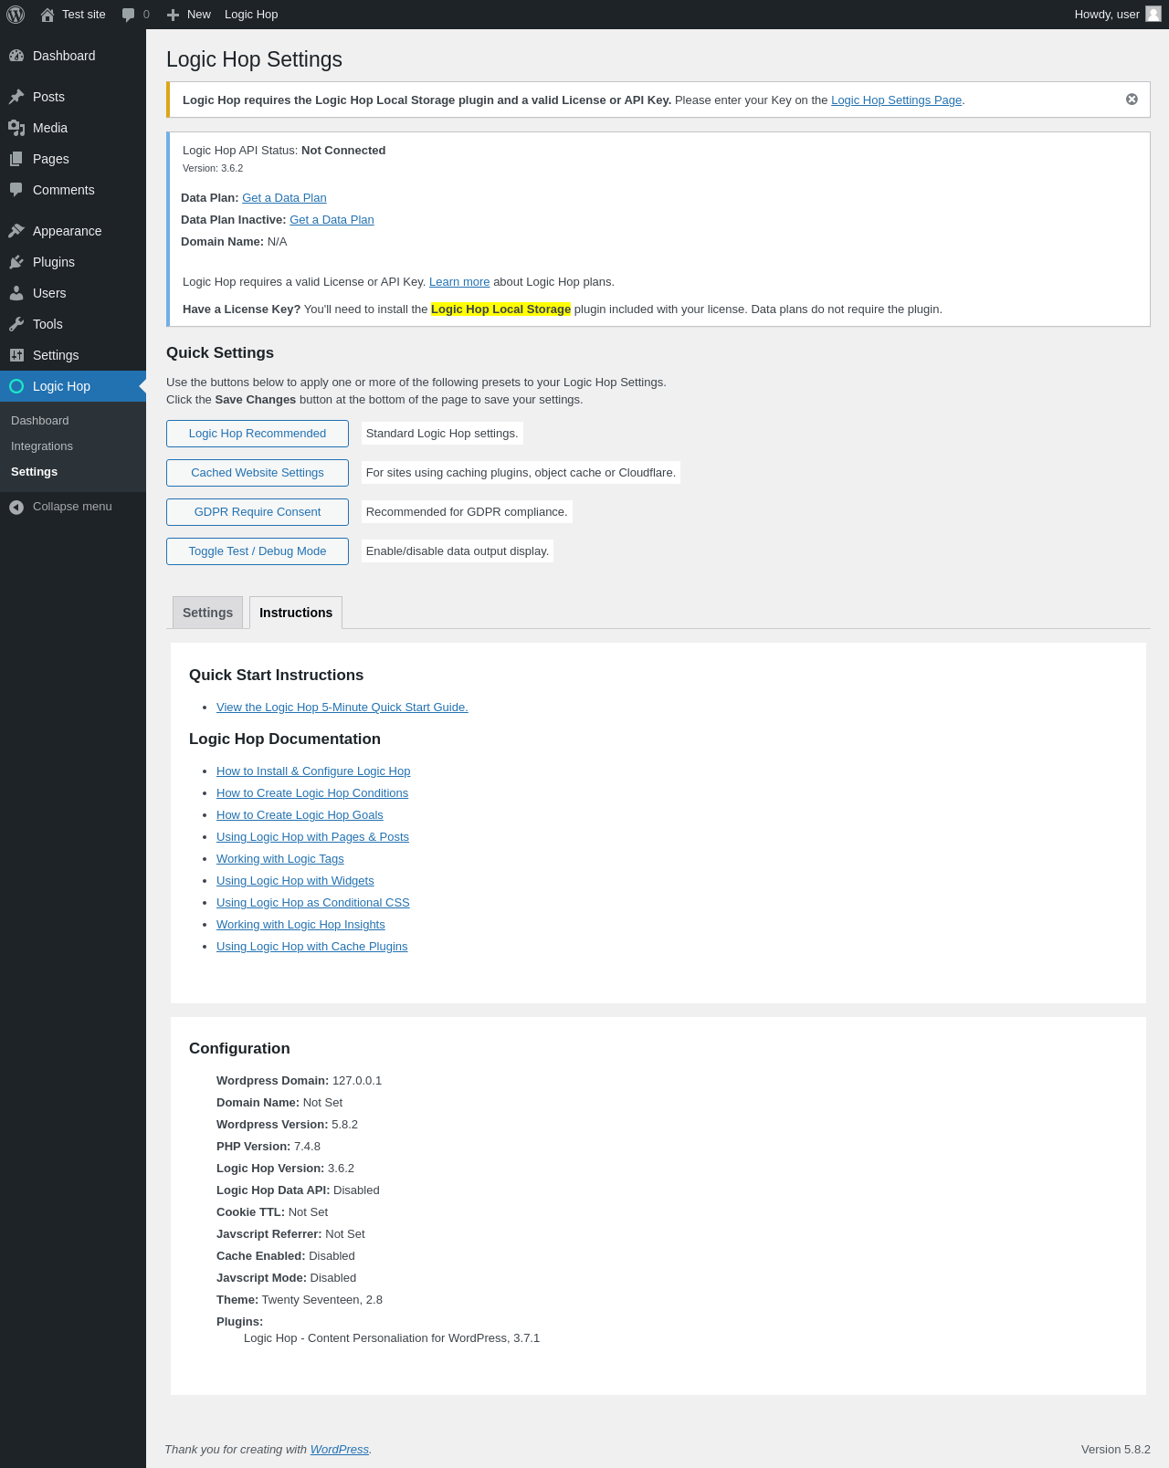Click Get a Data Plan beside Data Plan
The image size is (1169, 1468).
click(x=284, y=198)
